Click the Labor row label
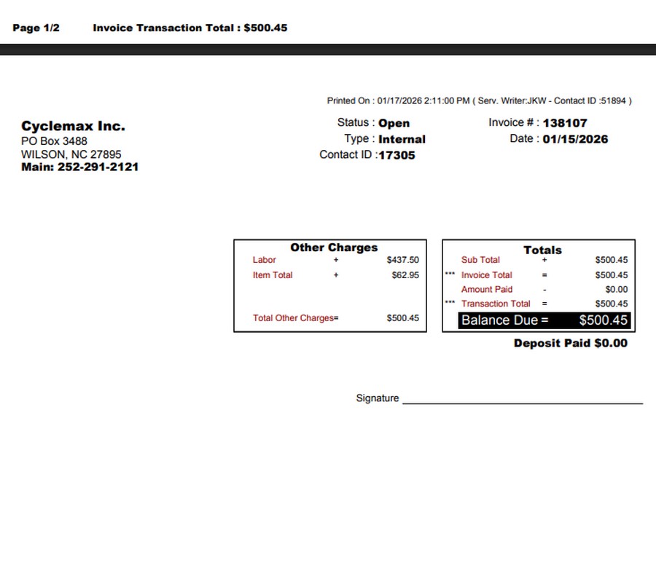The height and width of the screenshot is (568, 656). coord(264,260)
